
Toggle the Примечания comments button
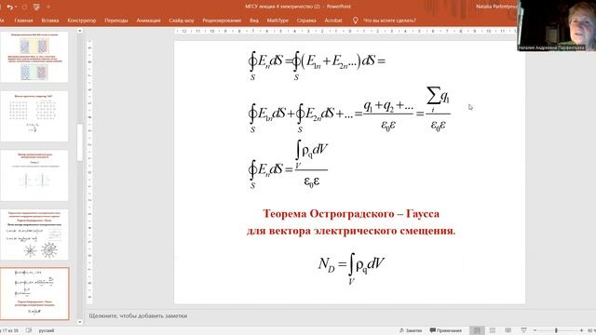click(x=445, y=330)
